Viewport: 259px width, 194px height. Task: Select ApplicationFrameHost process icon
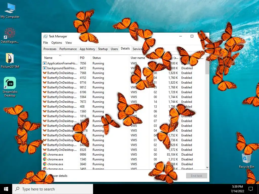[x=45, y=63]
